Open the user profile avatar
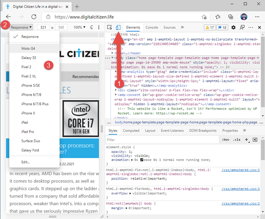This screenshot has width=265, height=219. [244, 17]
